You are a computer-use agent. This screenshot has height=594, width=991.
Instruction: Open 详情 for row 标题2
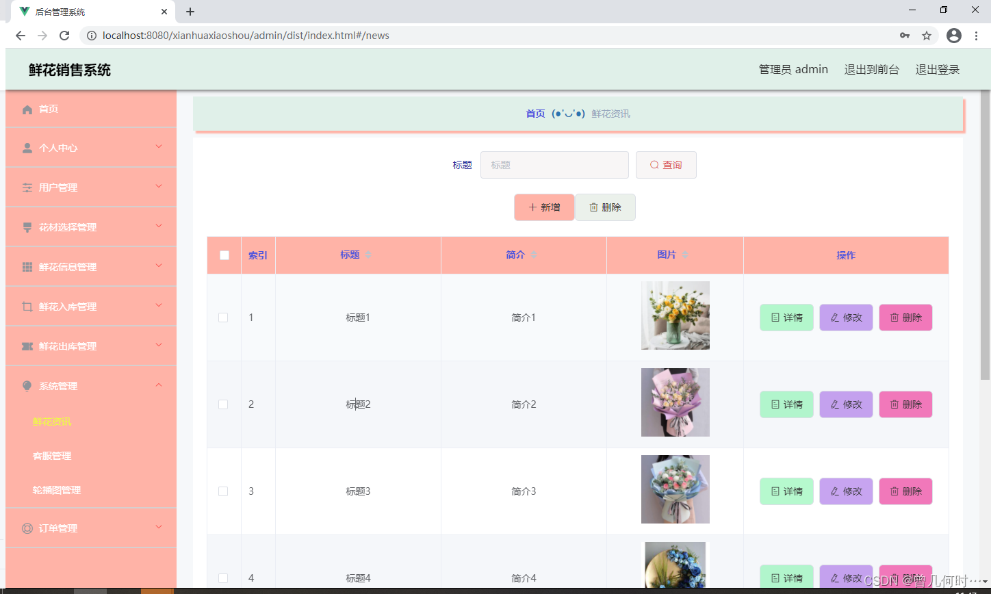pyautogui.click(x=786, y=404)
